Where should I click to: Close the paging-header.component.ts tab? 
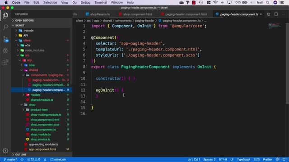click(x=261, y=14)
